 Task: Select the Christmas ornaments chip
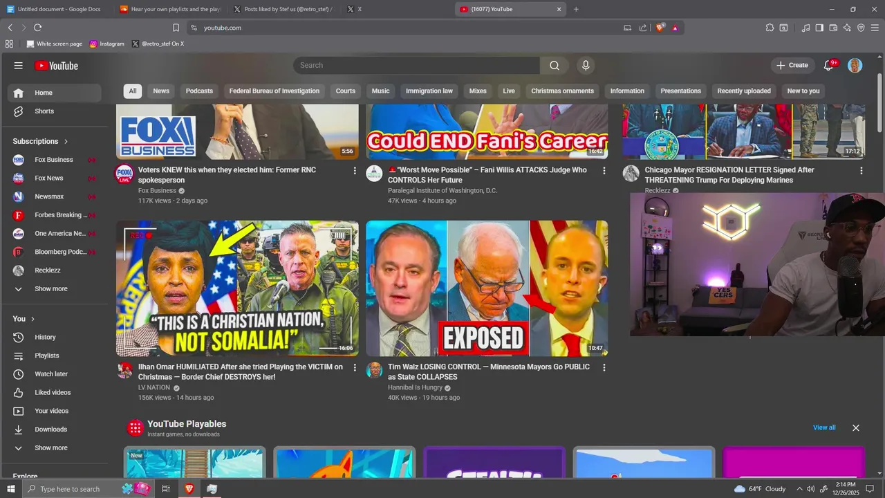pyautogui.click(x=562, y=91)
